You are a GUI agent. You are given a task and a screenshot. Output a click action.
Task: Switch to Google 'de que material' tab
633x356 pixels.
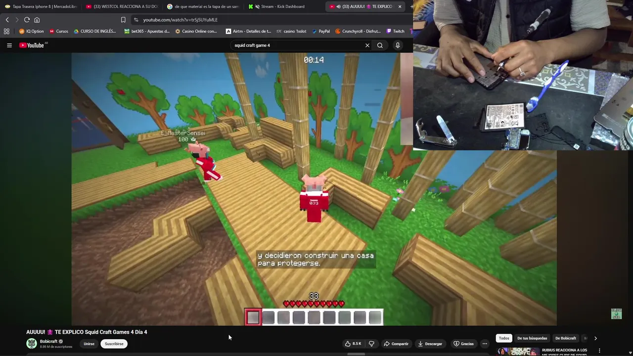tap(203, 6)
